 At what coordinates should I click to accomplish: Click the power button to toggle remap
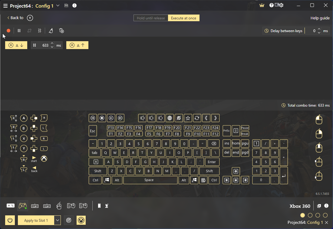coord(10,220)
